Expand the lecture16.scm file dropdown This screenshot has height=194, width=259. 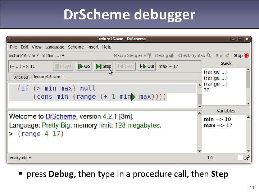[x=24, y=55]
